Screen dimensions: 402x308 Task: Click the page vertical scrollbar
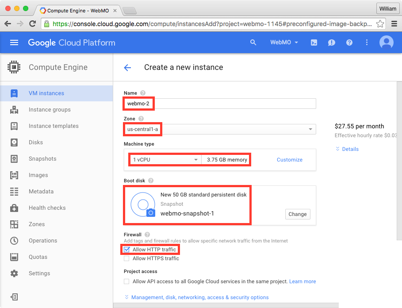(x=399, y=161)
